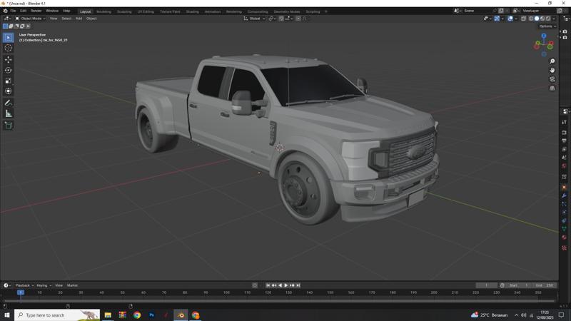Open the editor type dropdown in viewport header
This screenshot has height=321, width=571.
pos(7,19)
